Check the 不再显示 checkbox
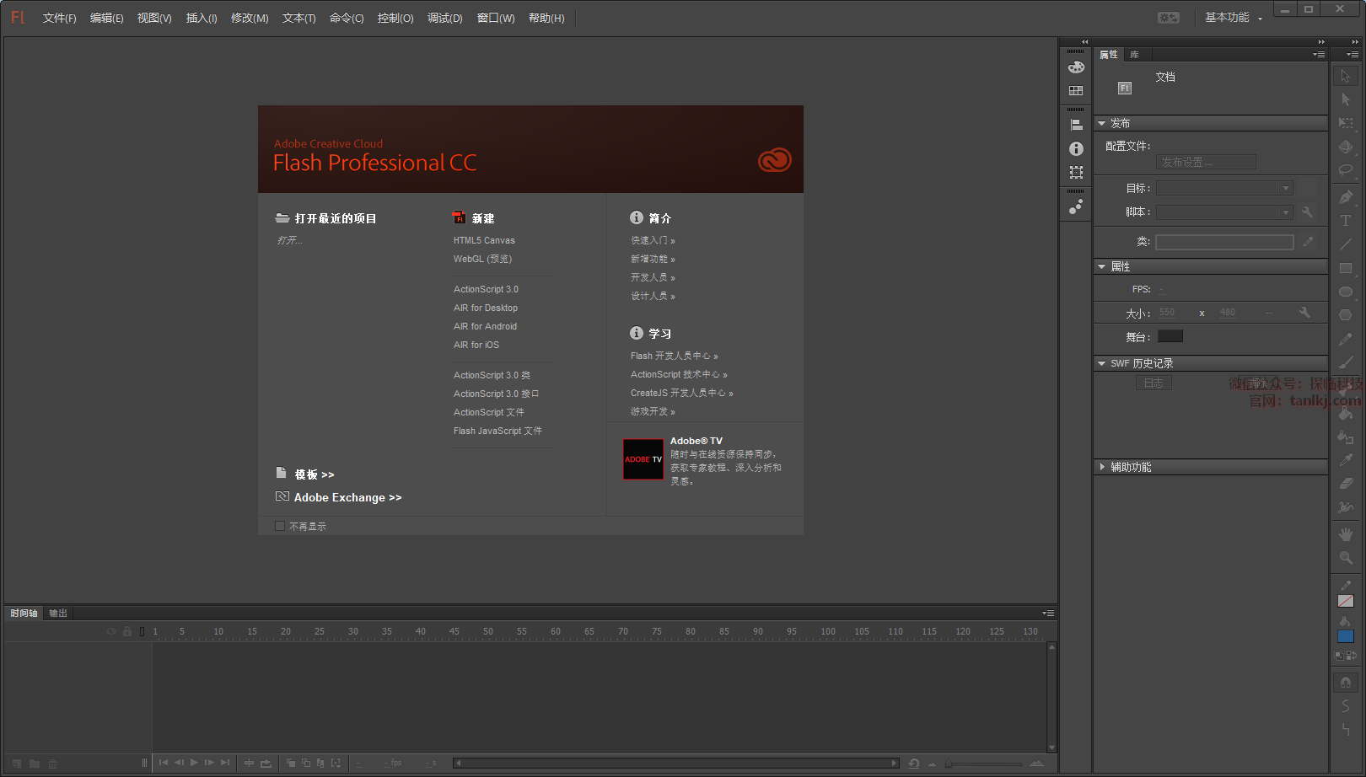The height and width of the screenshot is (777, 1366). tap(280, 526)
